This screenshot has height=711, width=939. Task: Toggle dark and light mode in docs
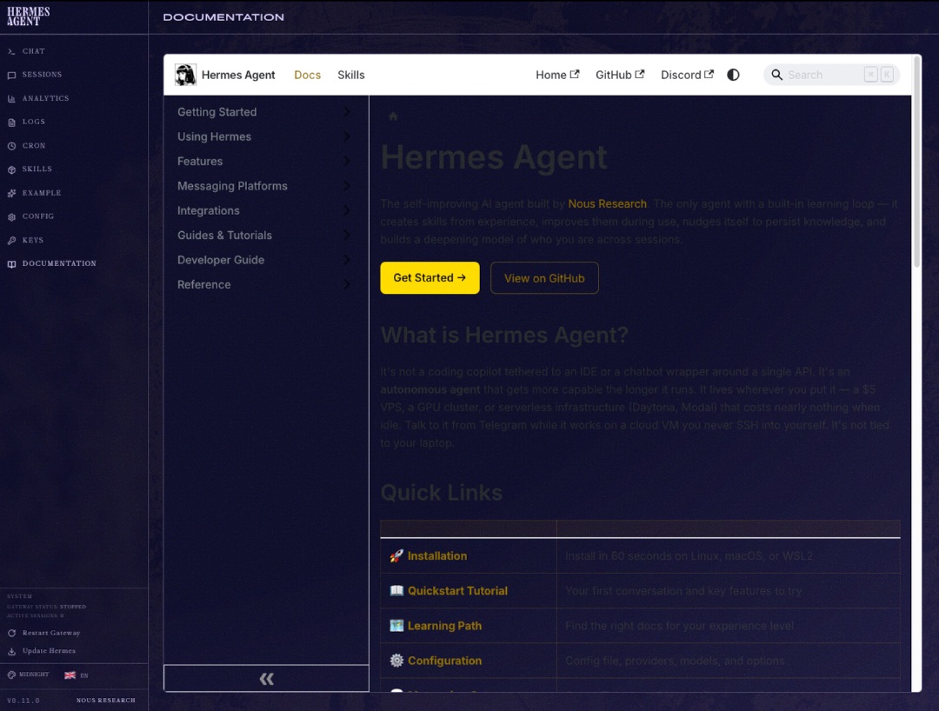point(733,75)
